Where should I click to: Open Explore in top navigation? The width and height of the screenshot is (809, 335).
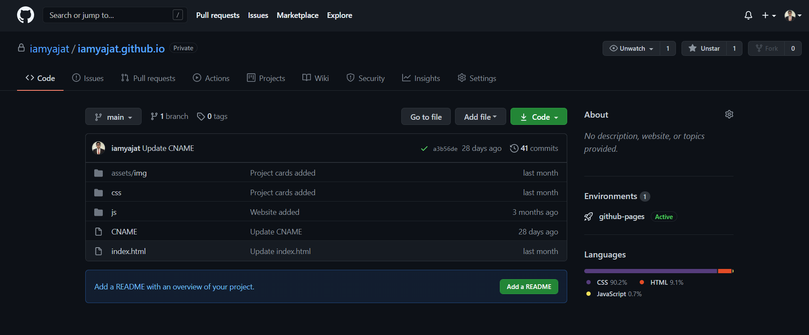pyautogui.click(x=339, y=15)
